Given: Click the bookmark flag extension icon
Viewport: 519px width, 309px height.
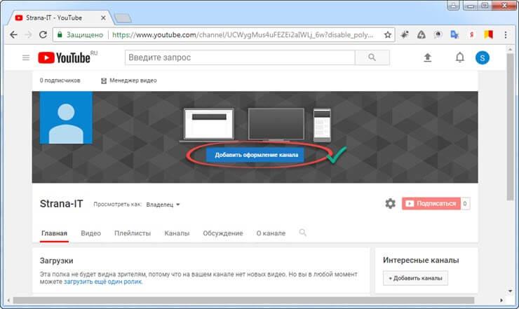Looking at the screenshot, I should 489,34.
